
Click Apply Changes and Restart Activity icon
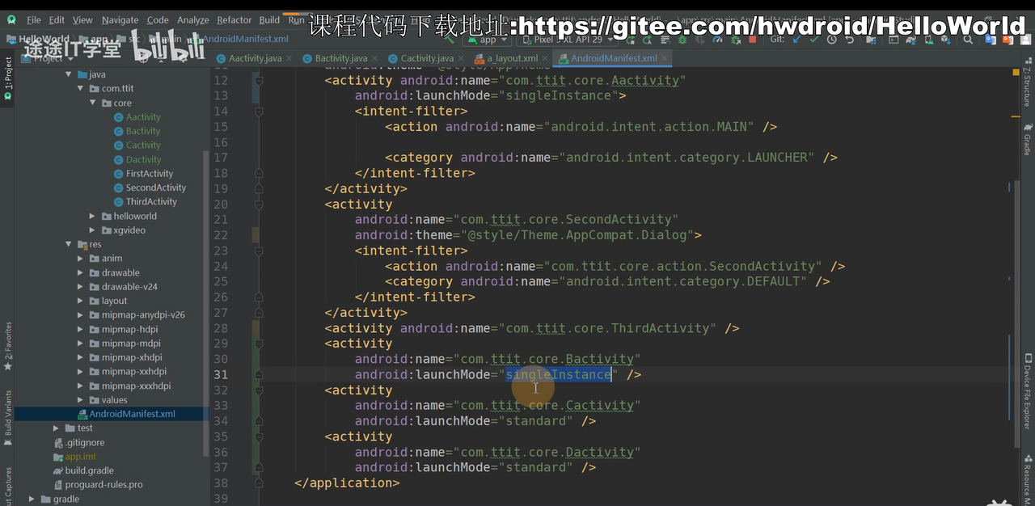click(647, 39)
